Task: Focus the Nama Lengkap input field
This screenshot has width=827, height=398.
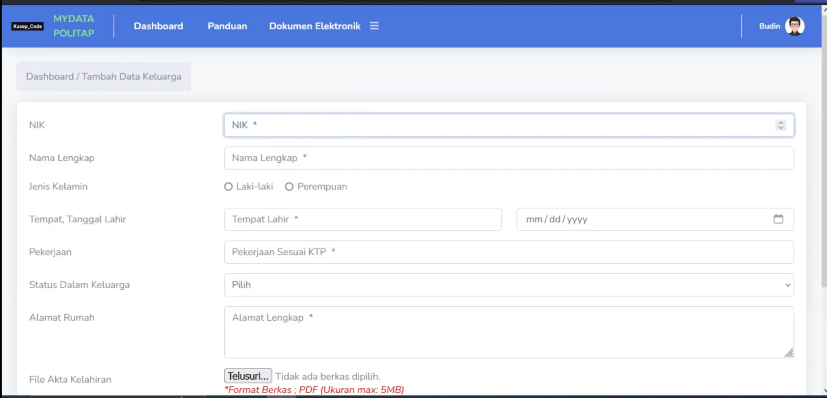Action: 509,158
